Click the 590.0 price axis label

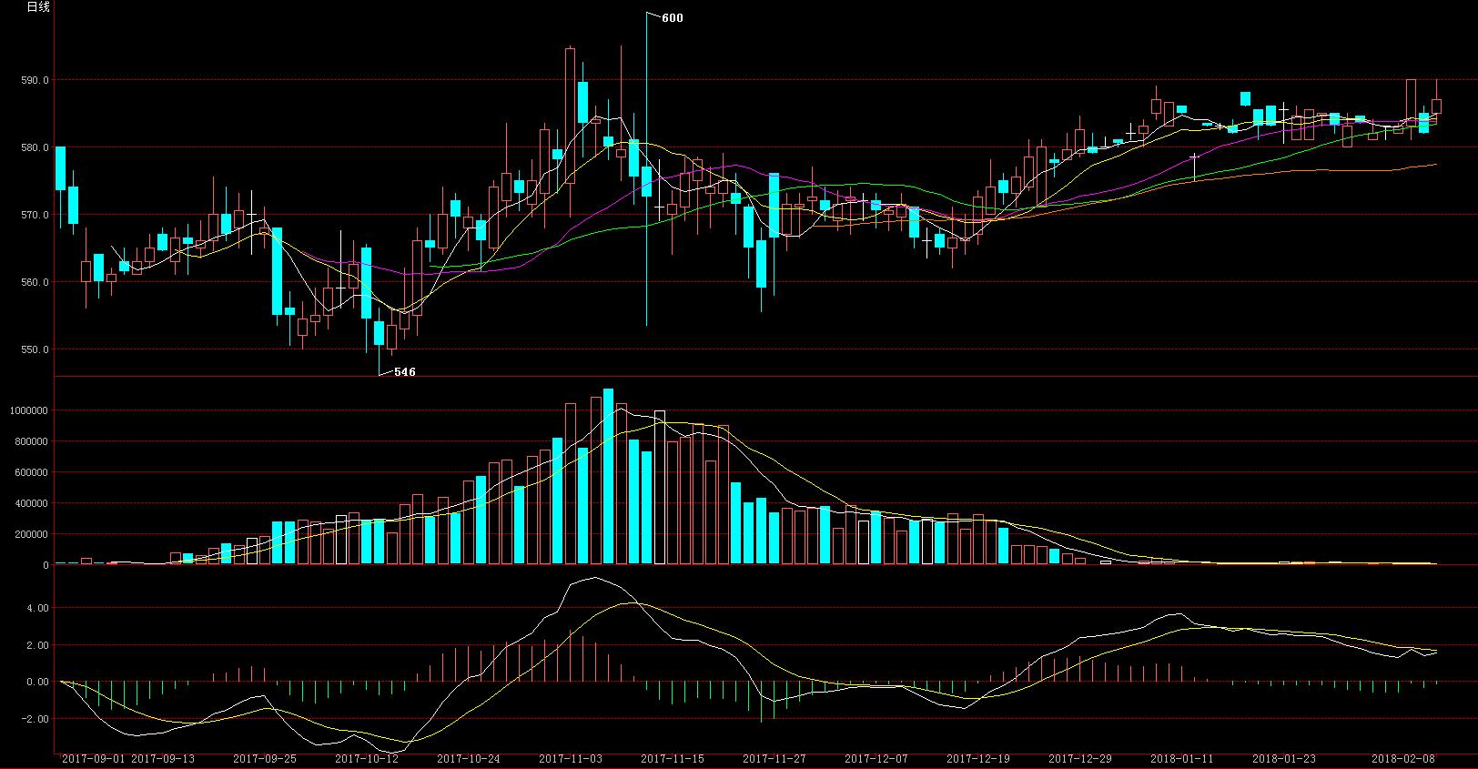coord(35,80)
